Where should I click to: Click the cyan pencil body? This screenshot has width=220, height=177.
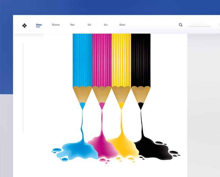coord(82,59)
